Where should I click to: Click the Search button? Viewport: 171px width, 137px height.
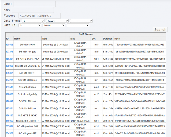[x=160, y=30]
